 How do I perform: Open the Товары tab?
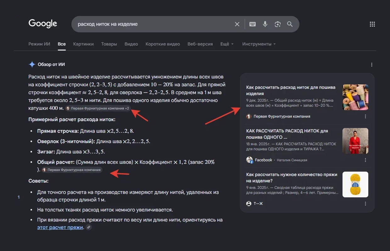pos(109,44)
